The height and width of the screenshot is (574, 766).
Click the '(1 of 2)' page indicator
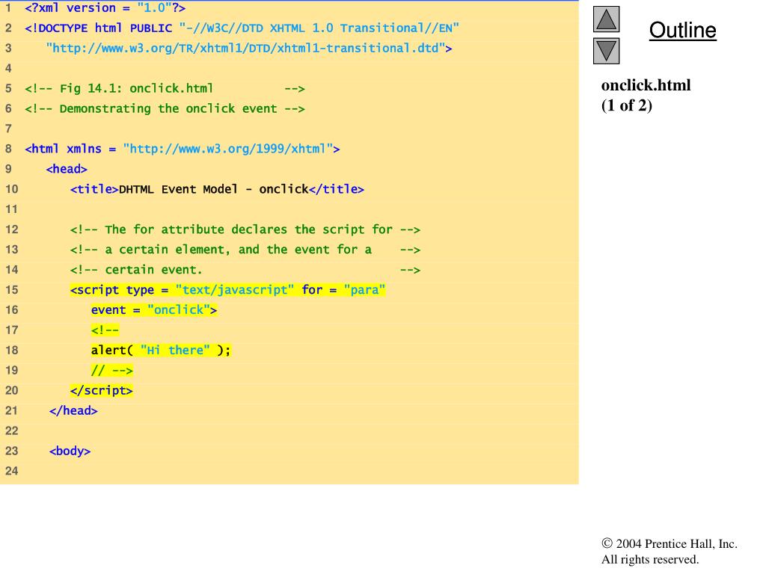[627, 105]
